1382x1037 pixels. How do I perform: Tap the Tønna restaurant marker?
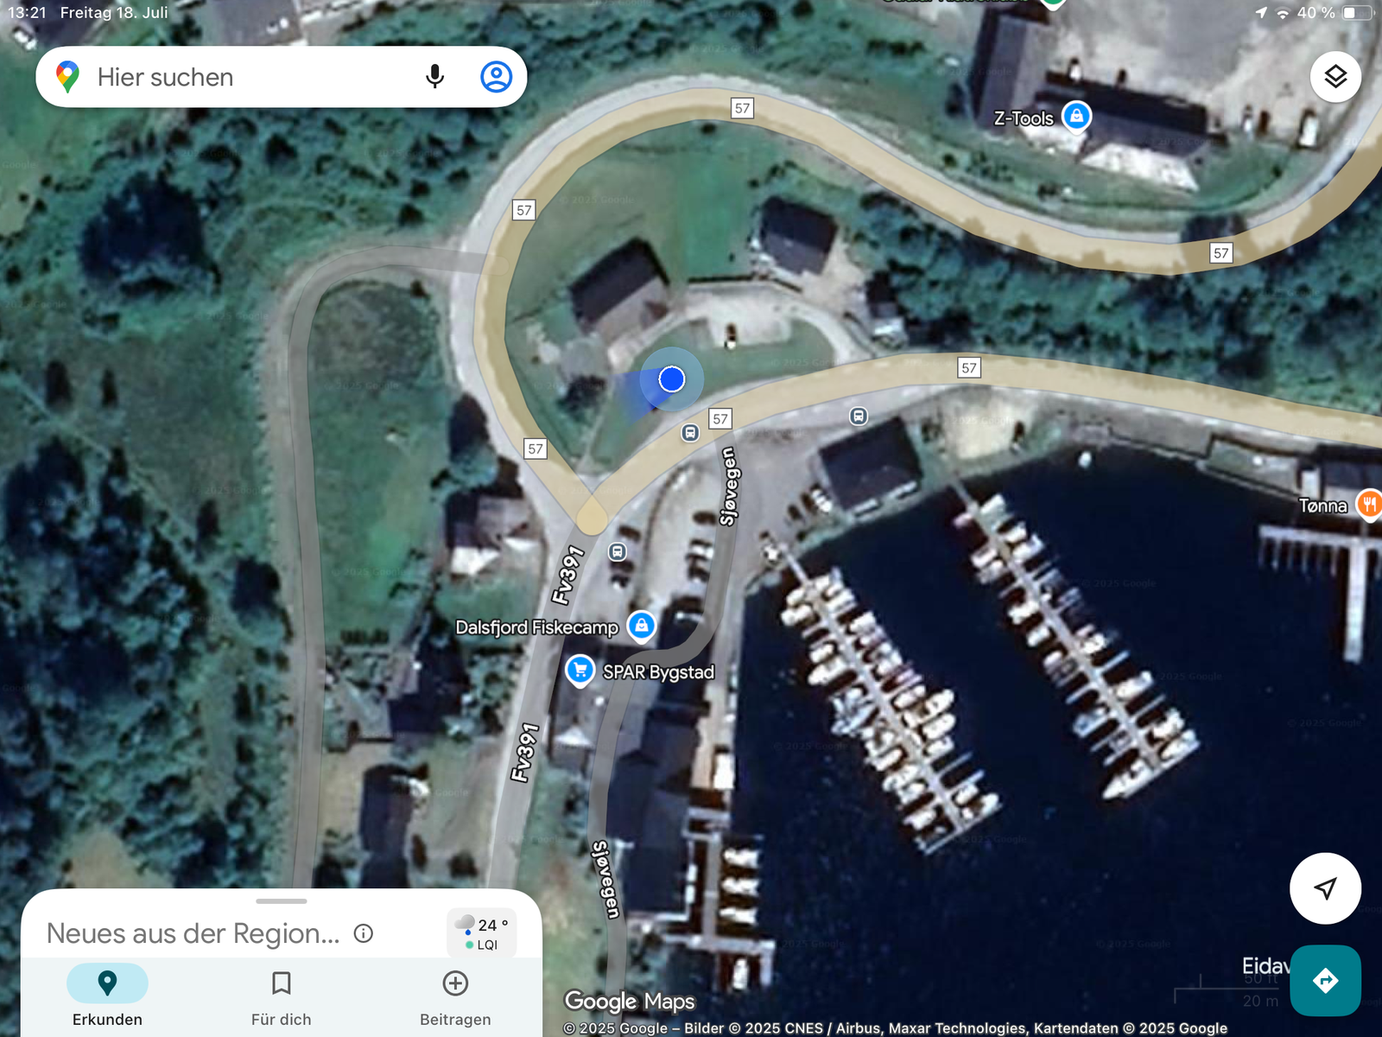click(1370, 504)
